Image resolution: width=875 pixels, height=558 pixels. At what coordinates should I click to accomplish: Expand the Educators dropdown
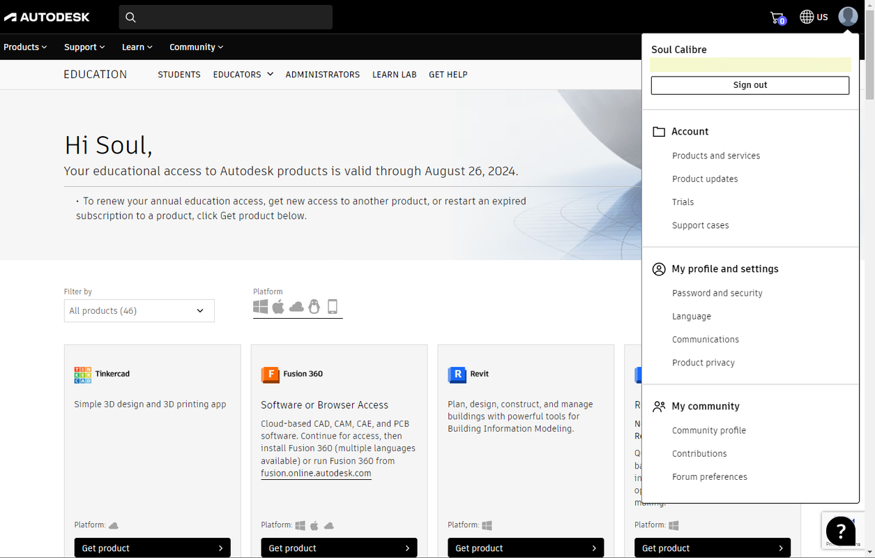point(243,75)
